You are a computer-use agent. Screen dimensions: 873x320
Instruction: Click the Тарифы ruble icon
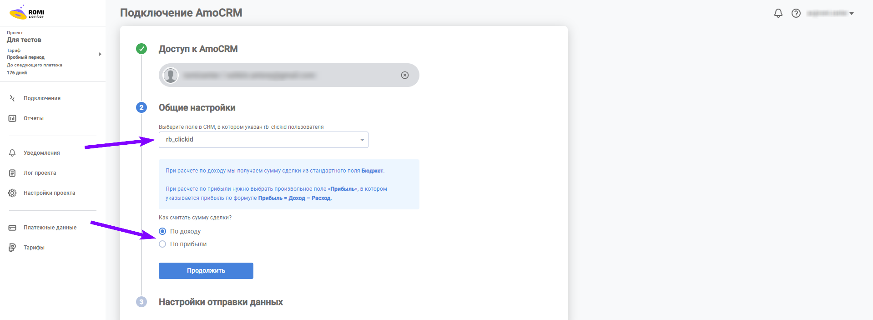pyautogui.click(x=12, y=248)
